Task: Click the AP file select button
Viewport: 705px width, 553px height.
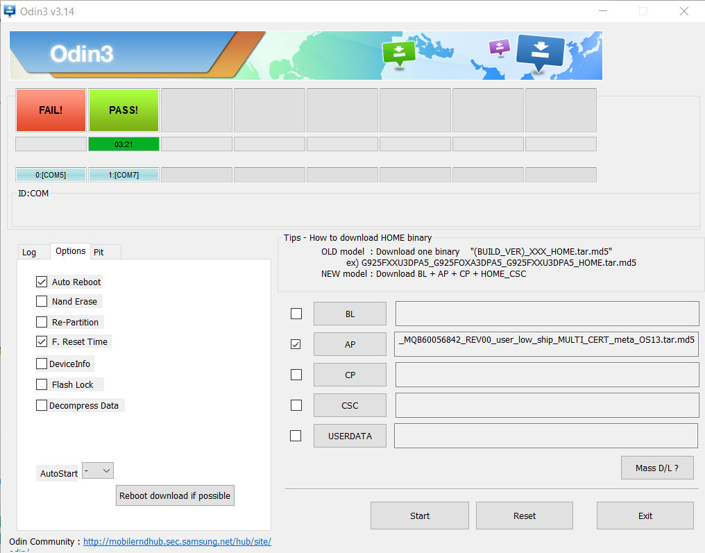Action: [x=350, y=344]
